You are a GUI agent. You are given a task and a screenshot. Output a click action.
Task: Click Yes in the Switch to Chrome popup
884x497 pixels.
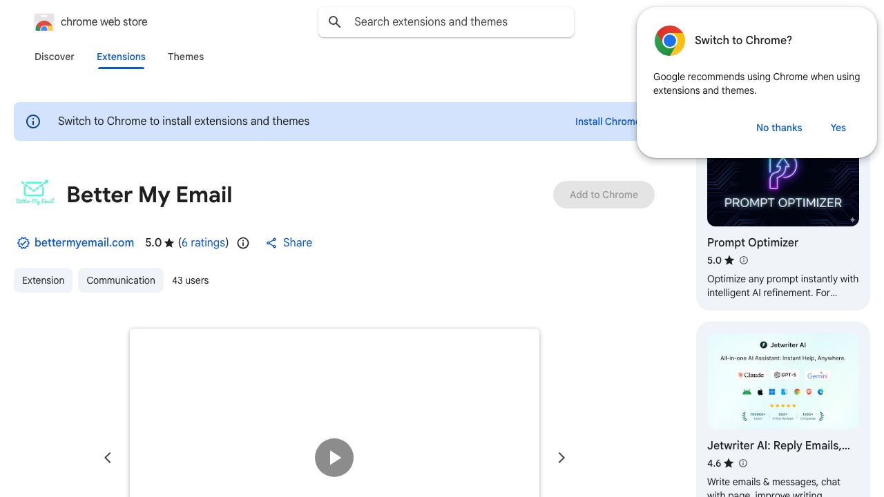838,128
